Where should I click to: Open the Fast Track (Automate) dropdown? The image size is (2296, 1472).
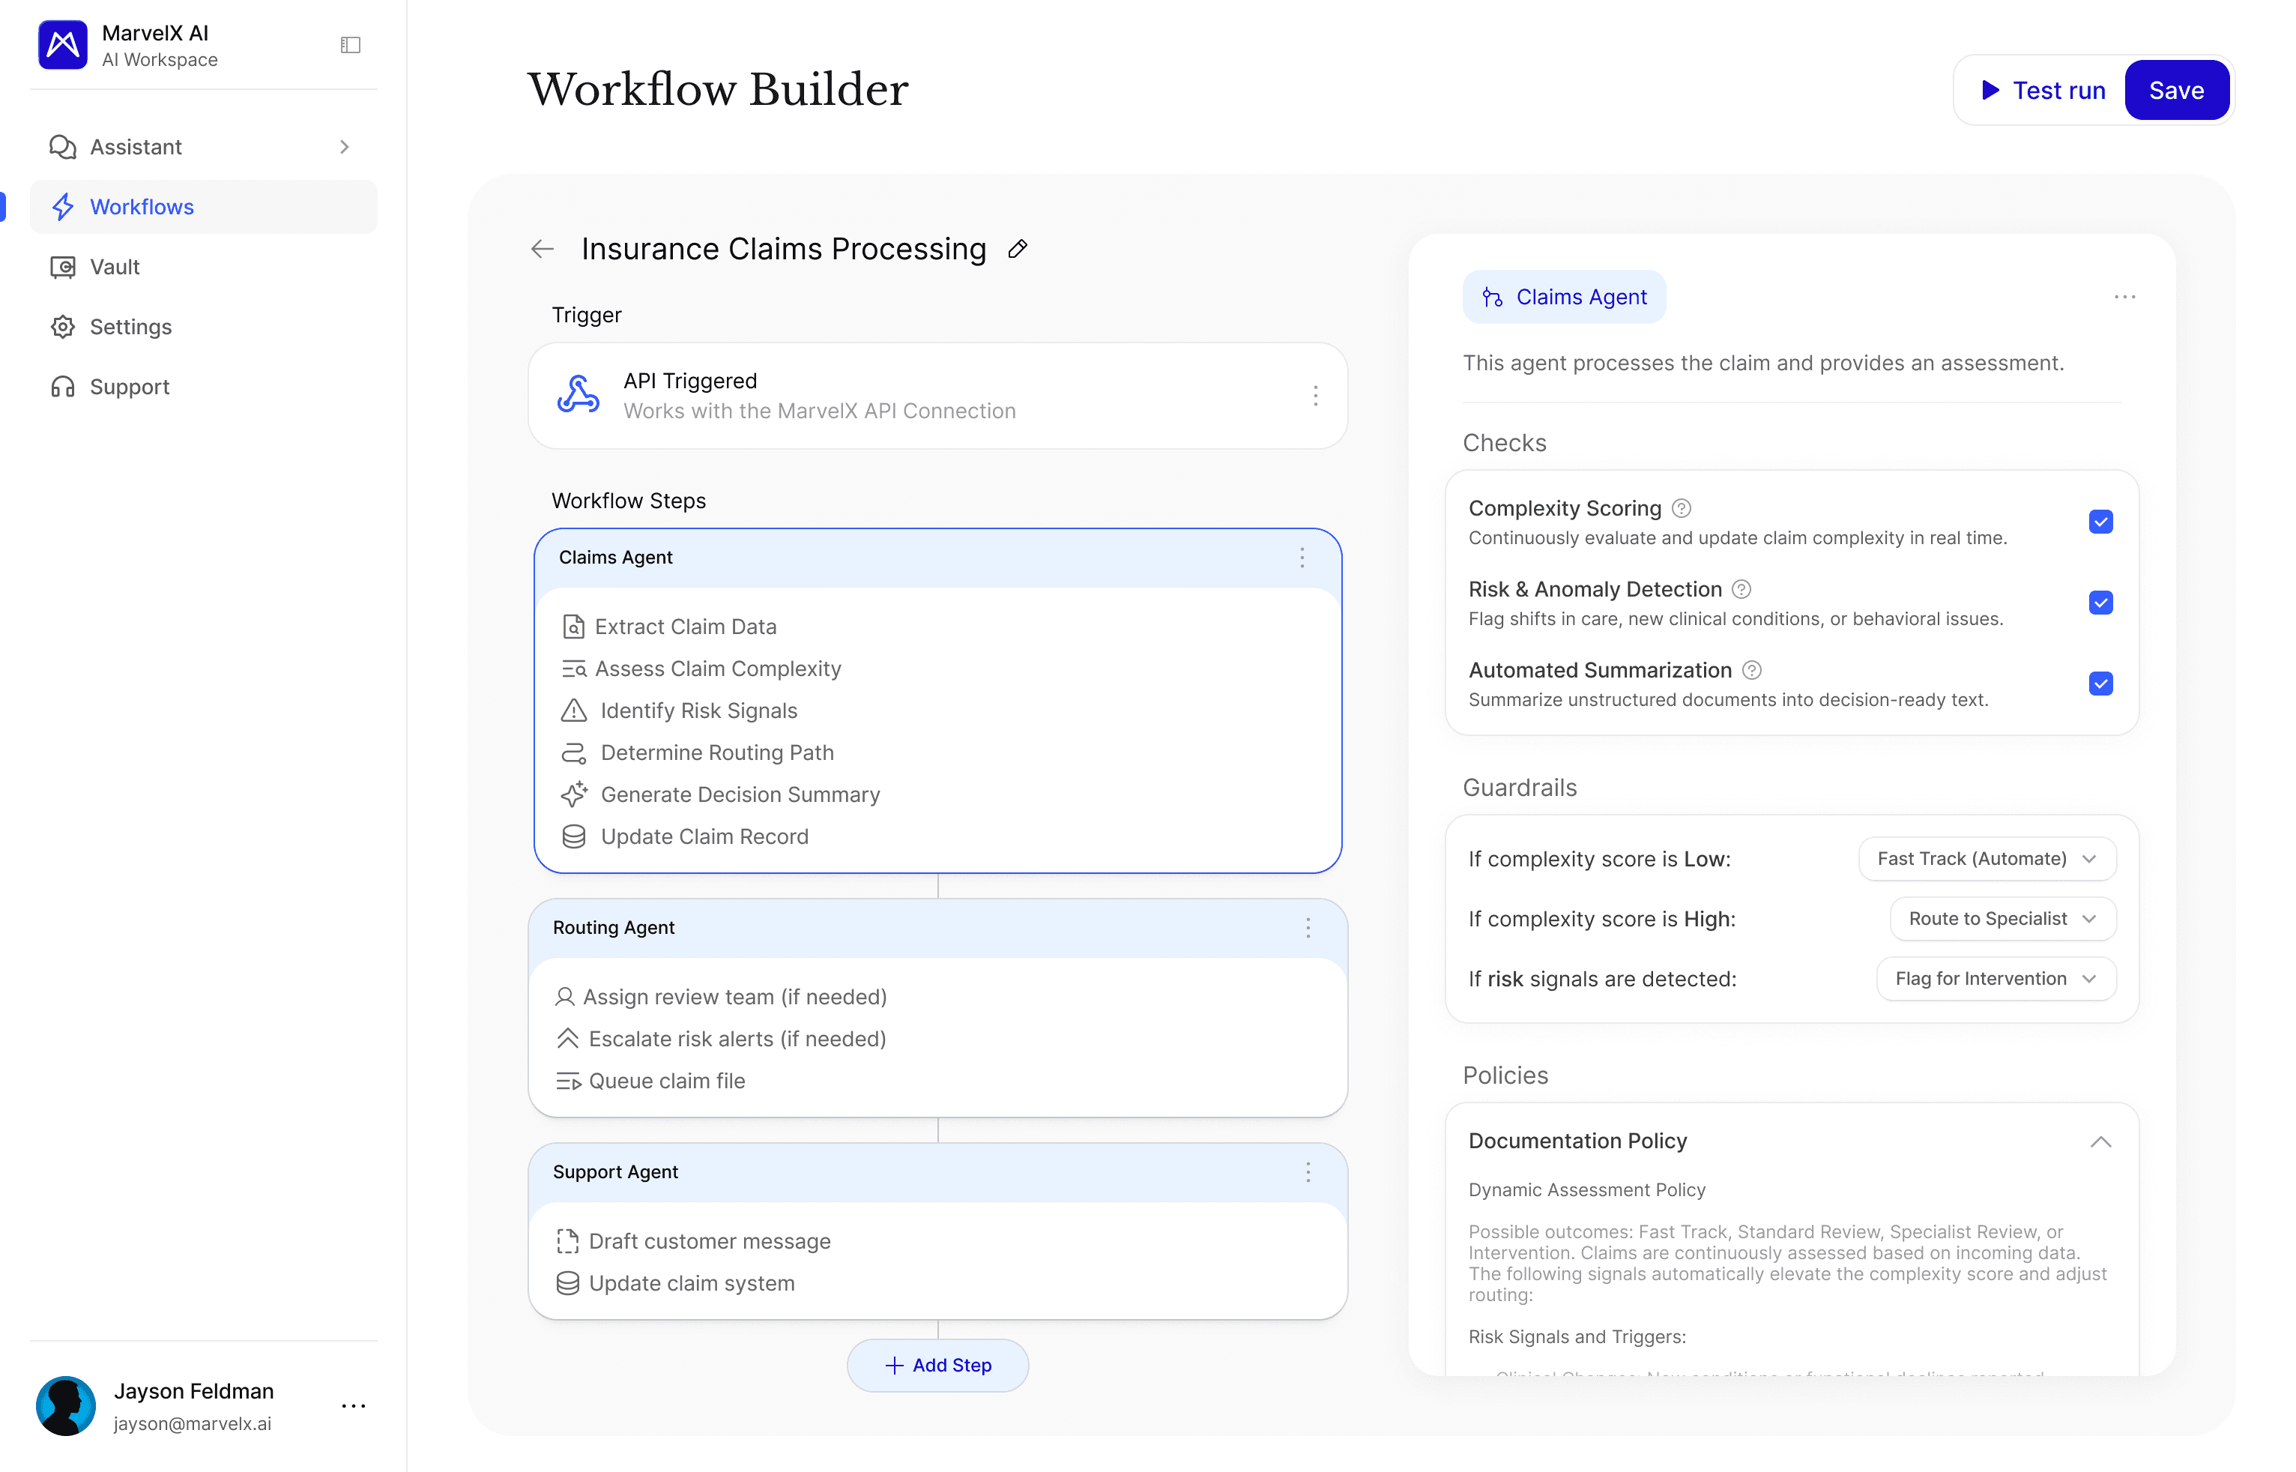[1987, 858]
